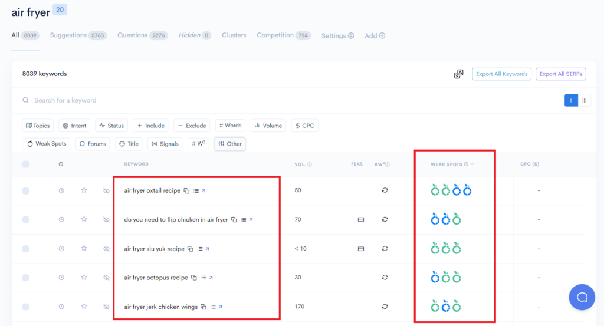Click Export All Keywords button
604x326 pixels.
coord(501,74)
